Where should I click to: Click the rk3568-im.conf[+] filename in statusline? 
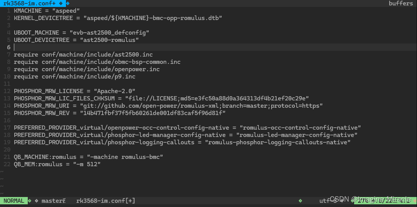106,201
